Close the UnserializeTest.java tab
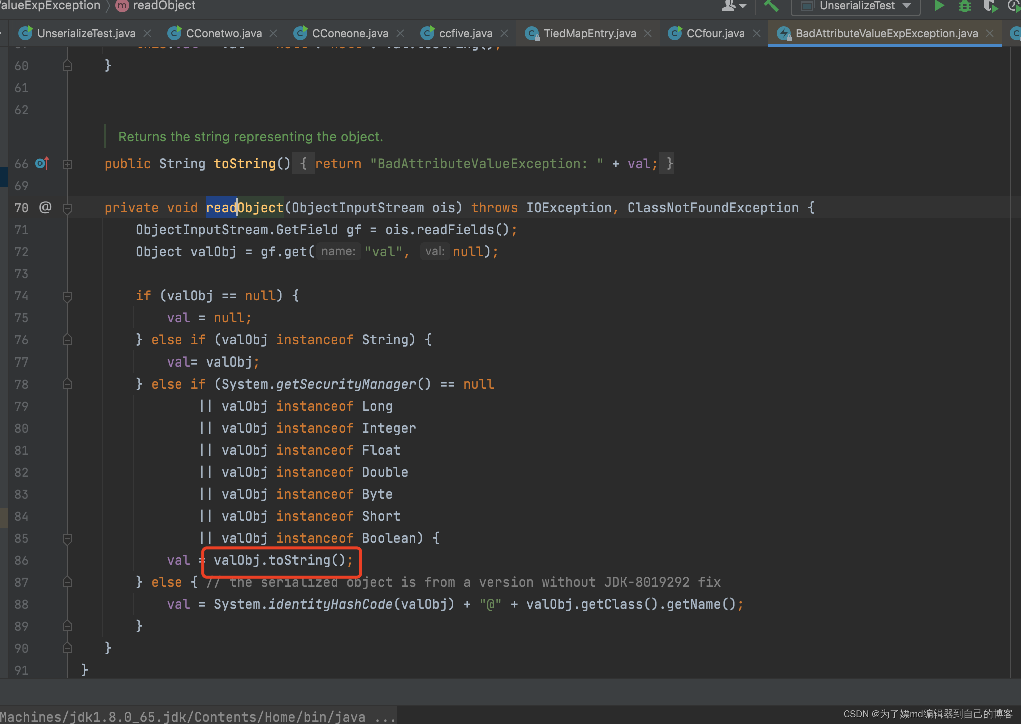 point(147,33)
